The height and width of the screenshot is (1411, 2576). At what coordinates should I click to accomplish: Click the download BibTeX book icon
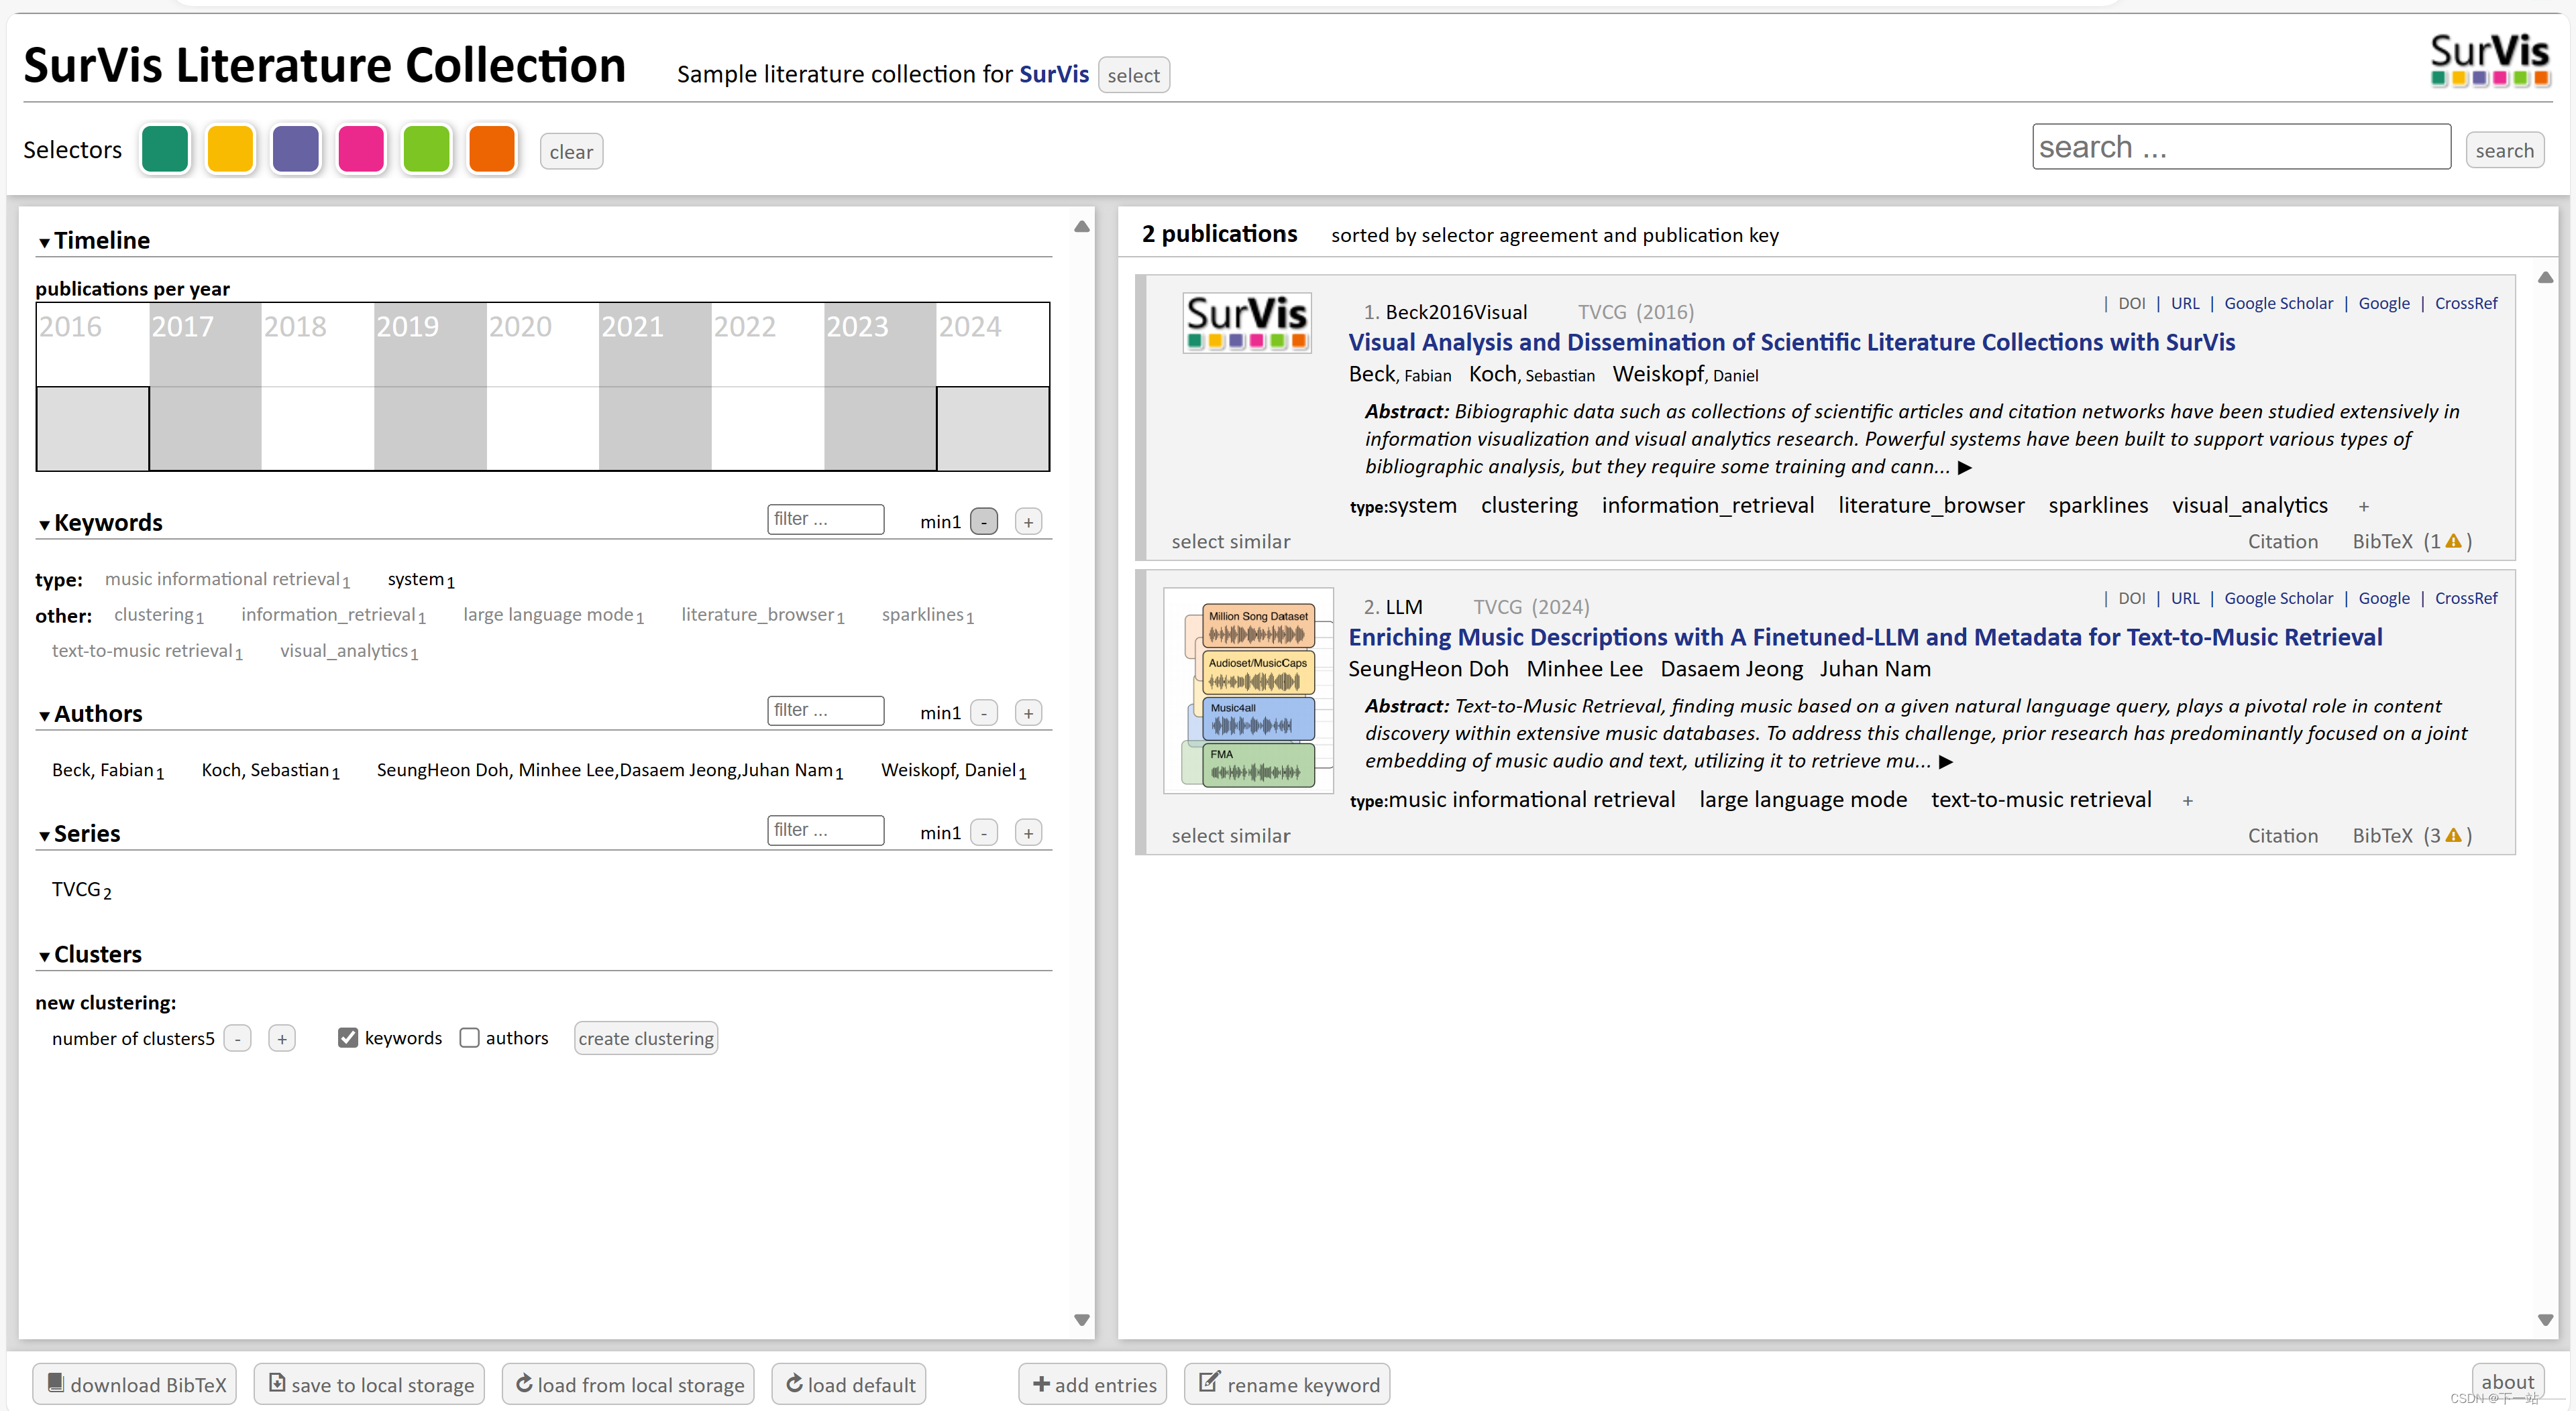56,1383
